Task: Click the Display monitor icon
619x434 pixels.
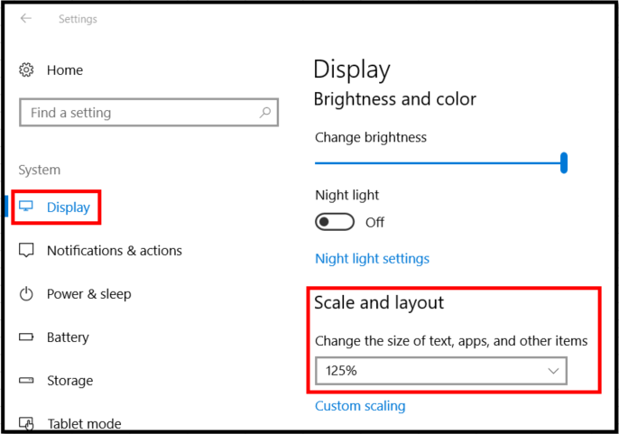Action: coord(27,207)
